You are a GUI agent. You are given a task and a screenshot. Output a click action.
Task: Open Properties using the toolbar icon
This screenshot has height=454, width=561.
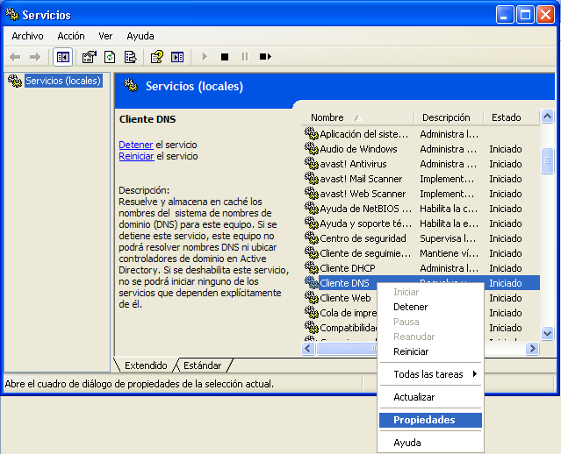click(89, 57)
